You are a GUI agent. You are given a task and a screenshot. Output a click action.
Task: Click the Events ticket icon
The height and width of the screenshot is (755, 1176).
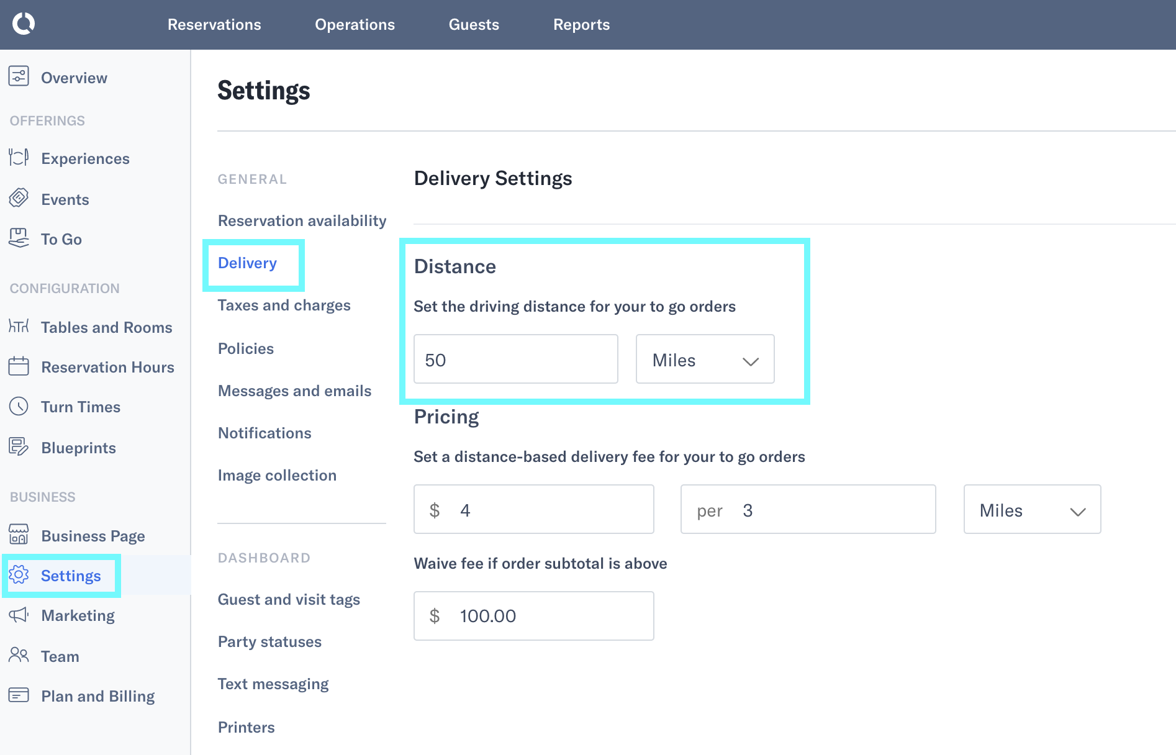(x=19, y=199)
